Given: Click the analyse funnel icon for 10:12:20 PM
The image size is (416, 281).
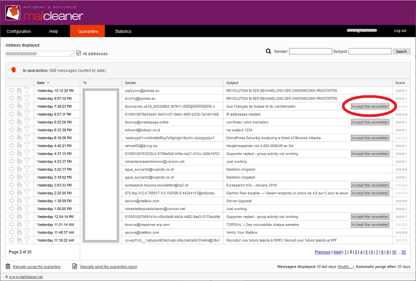Looking at the screenshot, I should click(x=27, y=91).
